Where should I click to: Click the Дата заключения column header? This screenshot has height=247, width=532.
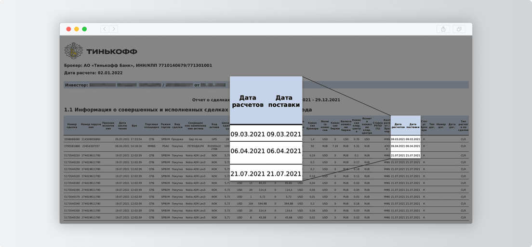point(122,125)
